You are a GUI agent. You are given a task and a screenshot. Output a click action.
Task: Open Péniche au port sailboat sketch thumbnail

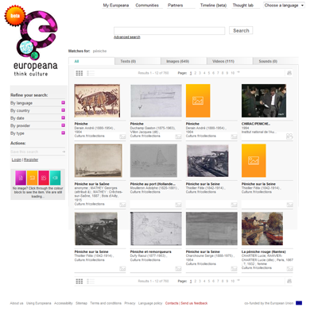tap(153, 161)
